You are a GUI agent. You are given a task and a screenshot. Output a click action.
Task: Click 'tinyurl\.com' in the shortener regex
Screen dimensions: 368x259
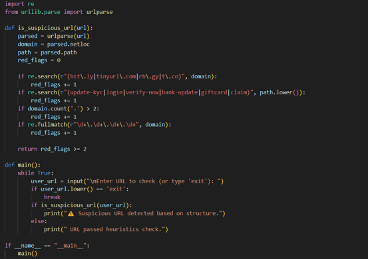pyautogui.click(x=116, y=76)
